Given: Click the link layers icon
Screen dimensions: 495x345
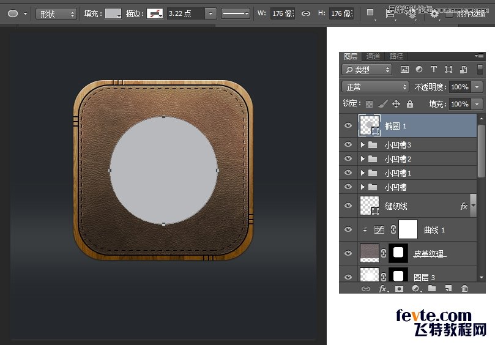Looking at the screenshot, I should point(365,289).
